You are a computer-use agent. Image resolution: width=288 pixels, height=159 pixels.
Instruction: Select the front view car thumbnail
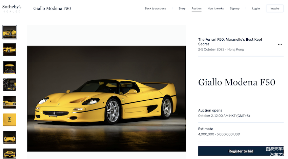tap(9, 137)
